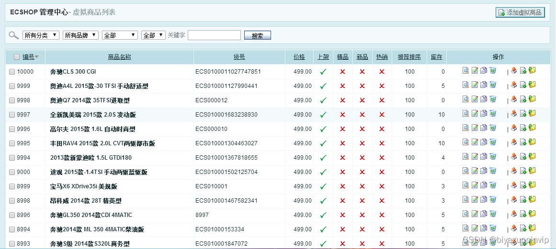Click the red arrow tray icon for 奔驰CLS 300 CGI
This screenshot has width=556, height=249.
[514, 70]
